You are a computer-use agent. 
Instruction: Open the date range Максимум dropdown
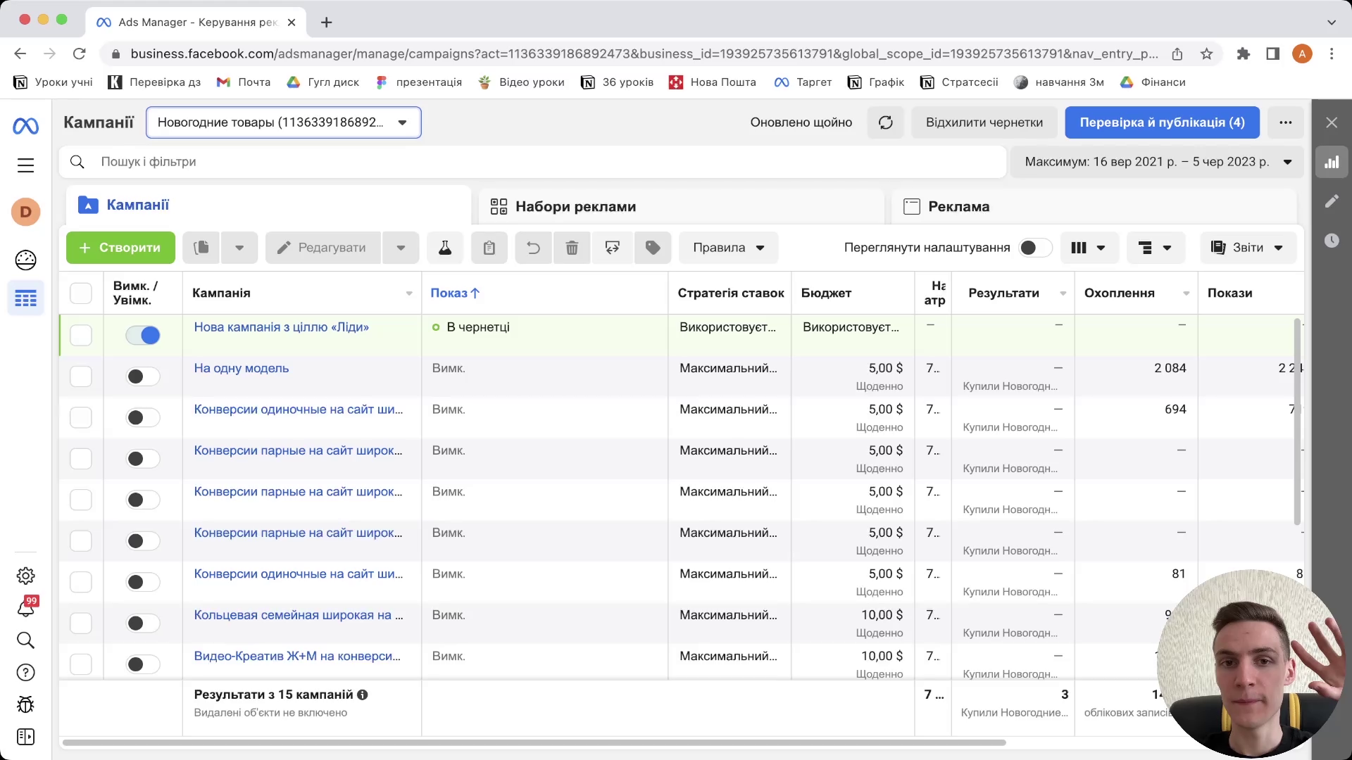pos(1158,162)
